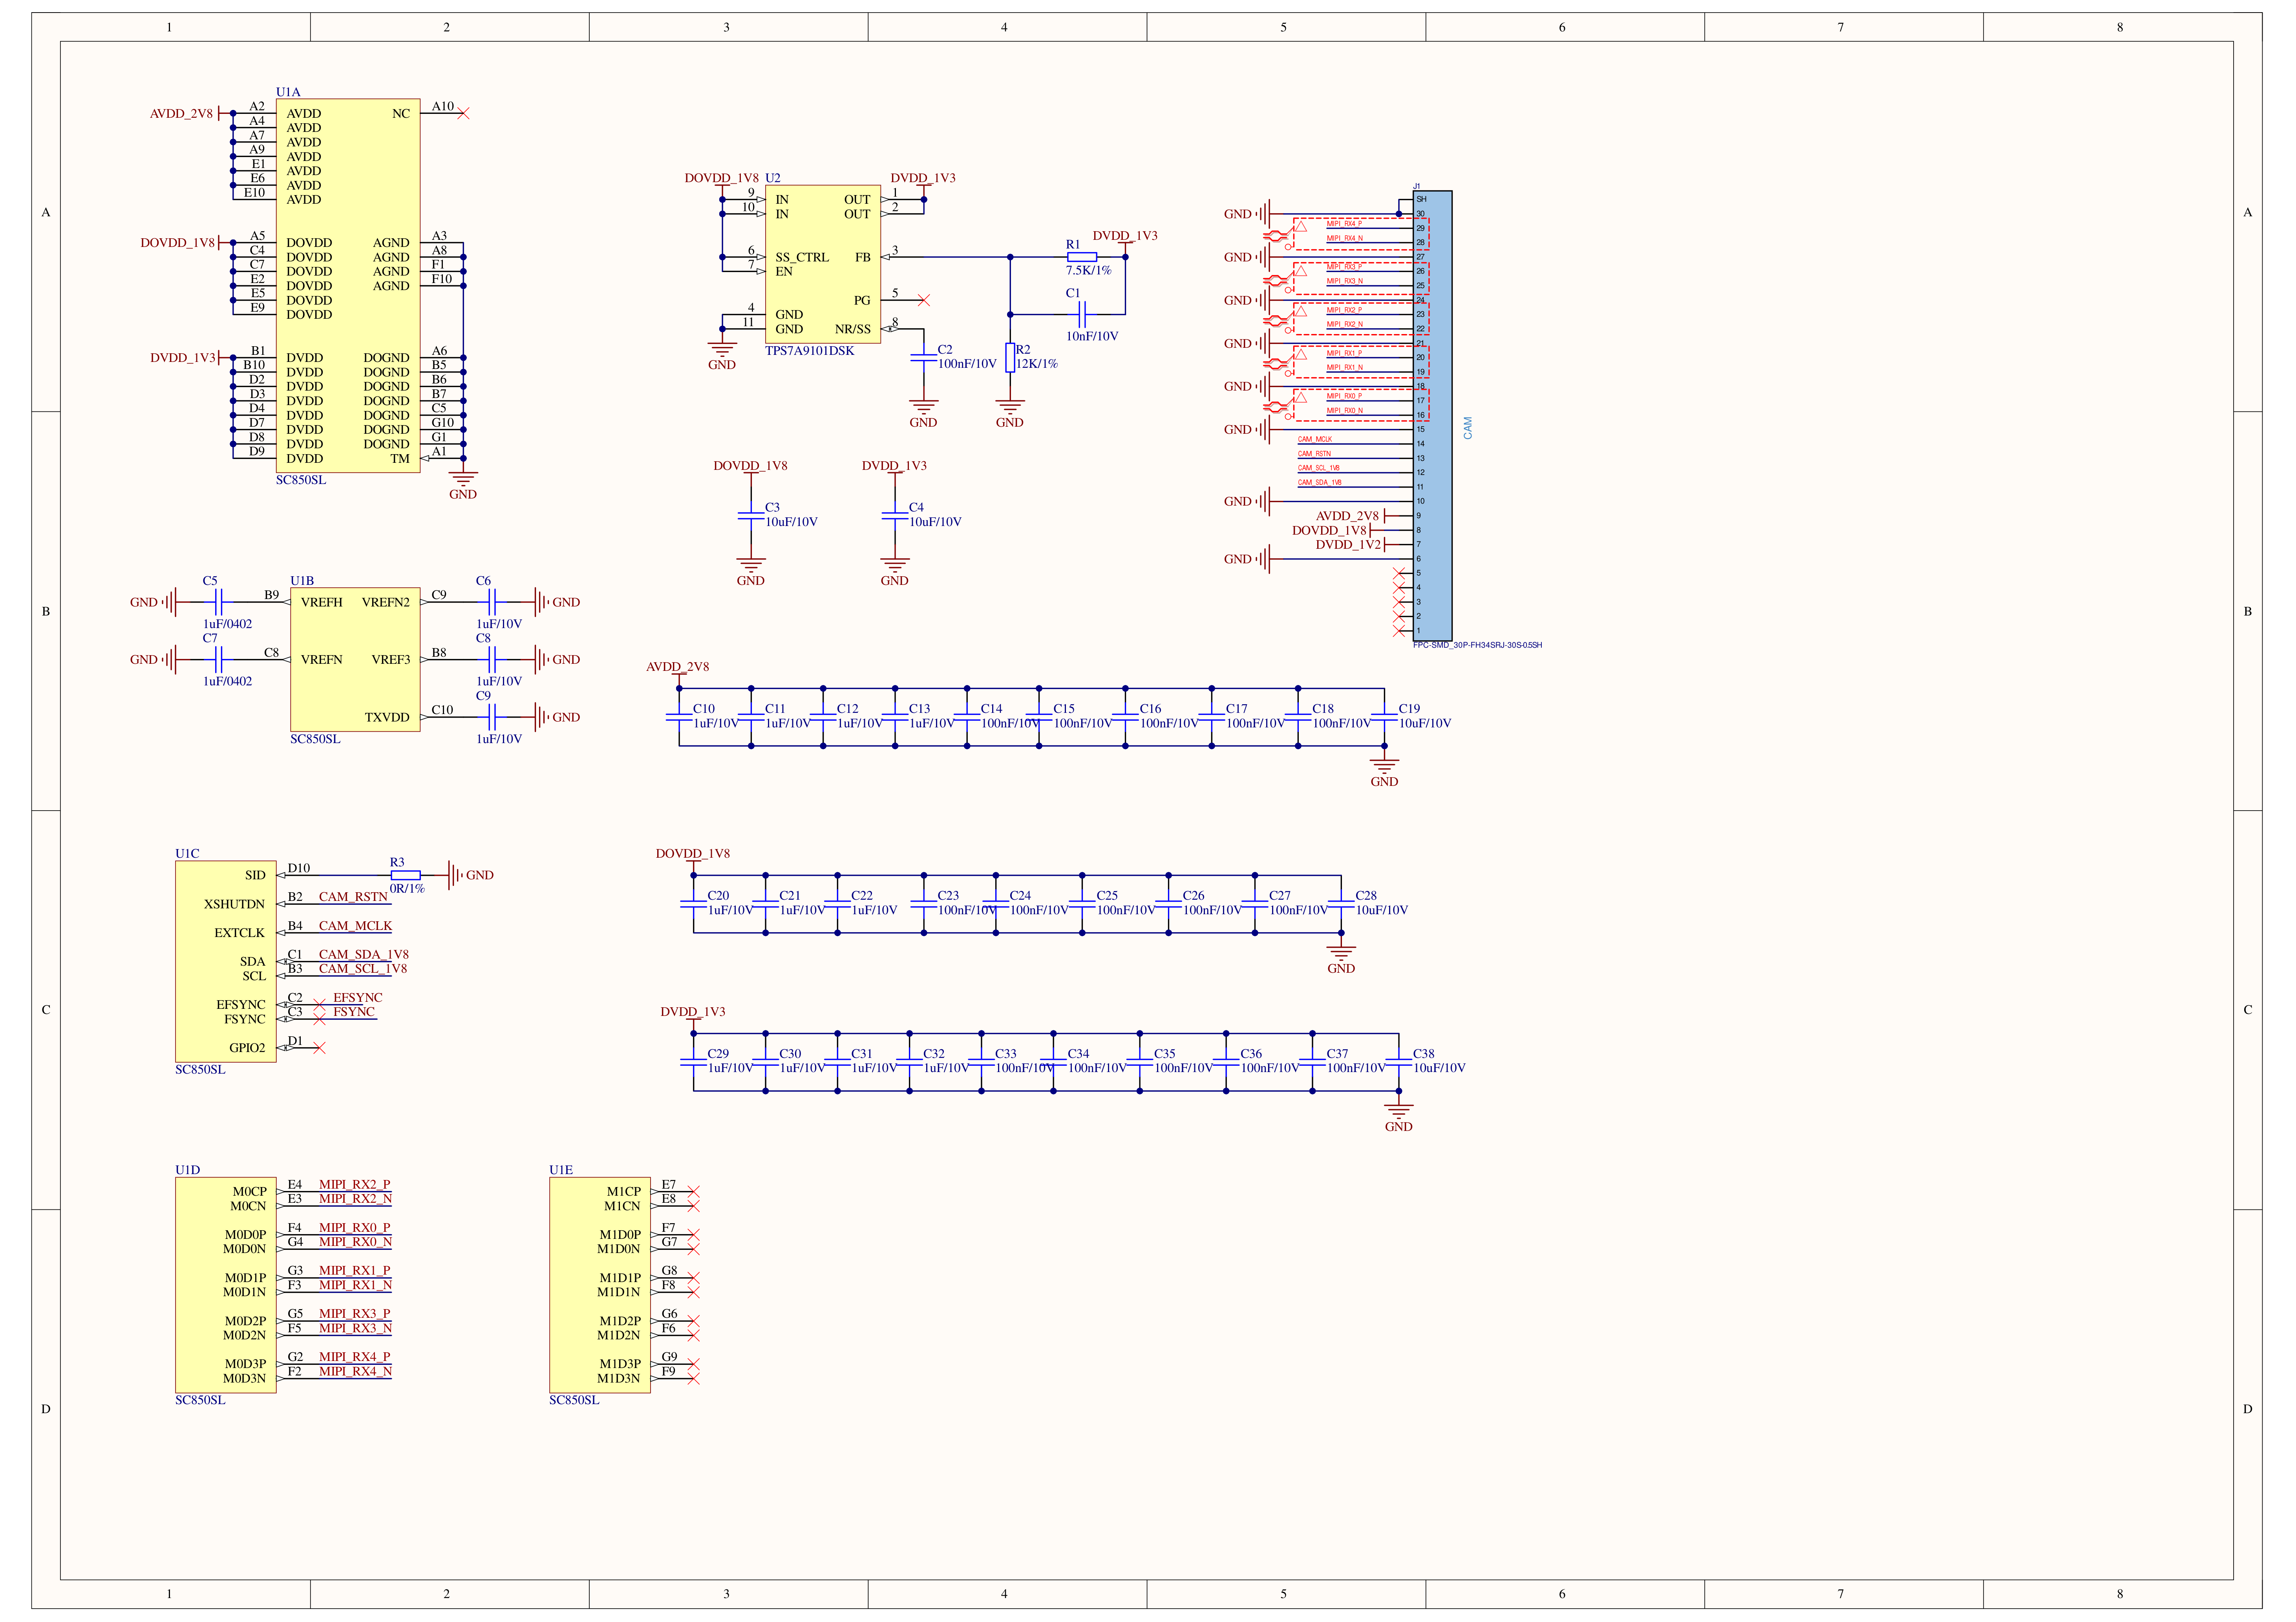Select the VREFH pin name on U1B
2296x1622 pixels.
coord(321,603)
